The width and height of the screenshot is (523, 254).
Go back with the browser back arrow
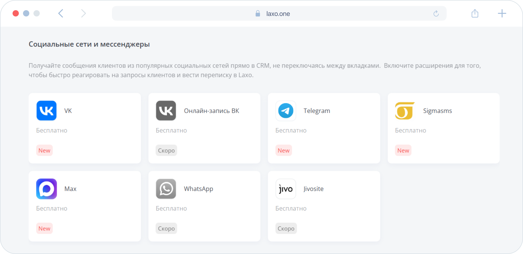(61, 13)
